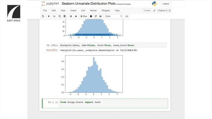Viewport: 212px width, 119px height.
Task: Open the Edit menu
Action: tap(54, 11)
